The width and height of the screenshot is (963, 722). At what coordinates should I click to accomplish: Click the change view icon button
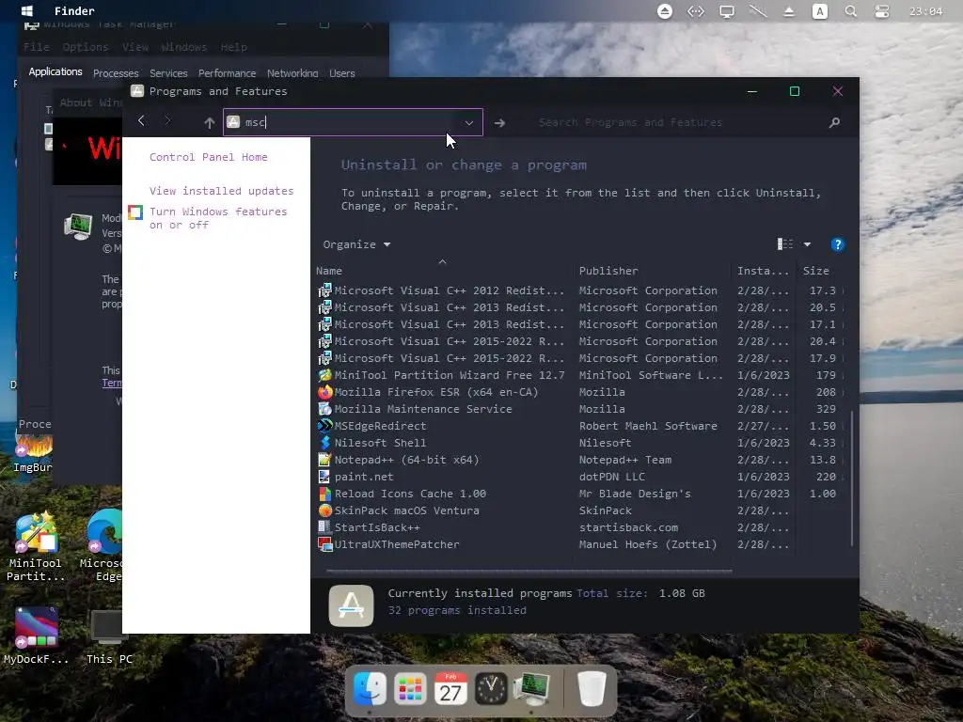[x=785, y=244]
